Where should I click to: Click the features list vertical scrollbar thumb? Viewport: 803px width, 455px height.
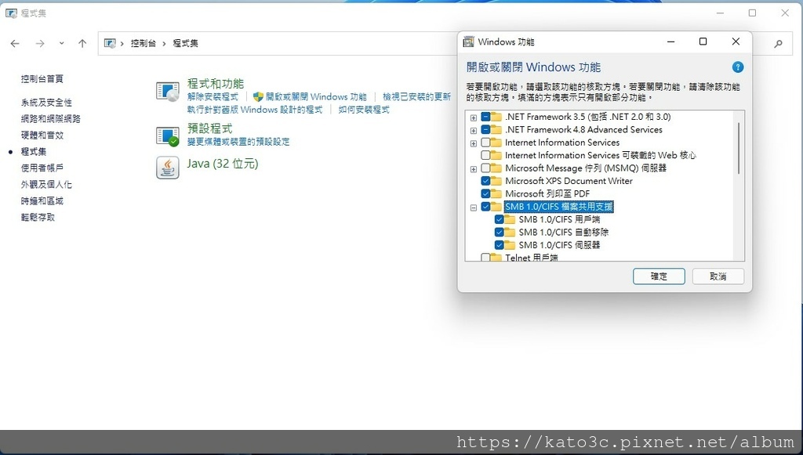739,148
